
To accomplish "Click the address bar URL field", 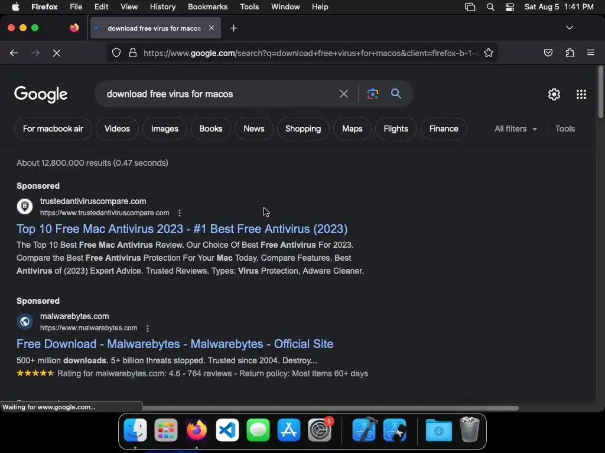I will [311, 52].
